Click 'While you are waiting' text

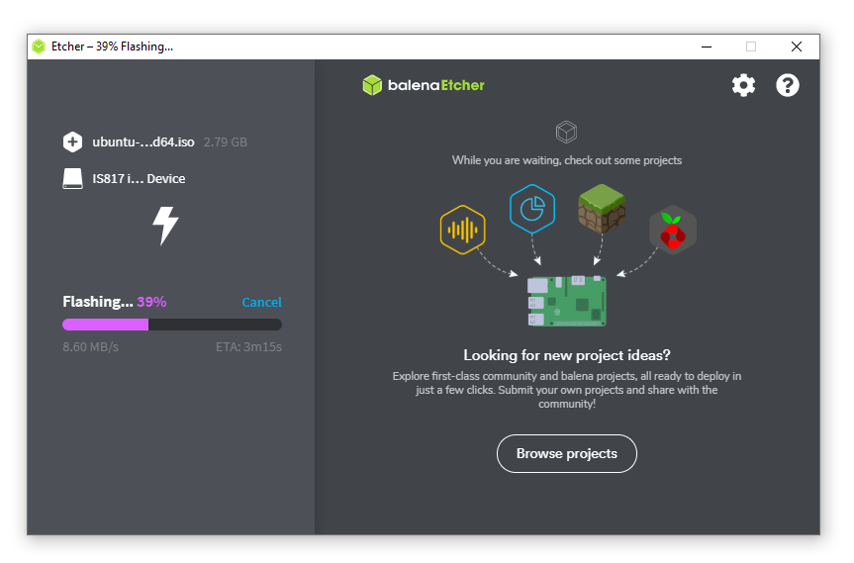pyautogui.click(x=566, y=160)
